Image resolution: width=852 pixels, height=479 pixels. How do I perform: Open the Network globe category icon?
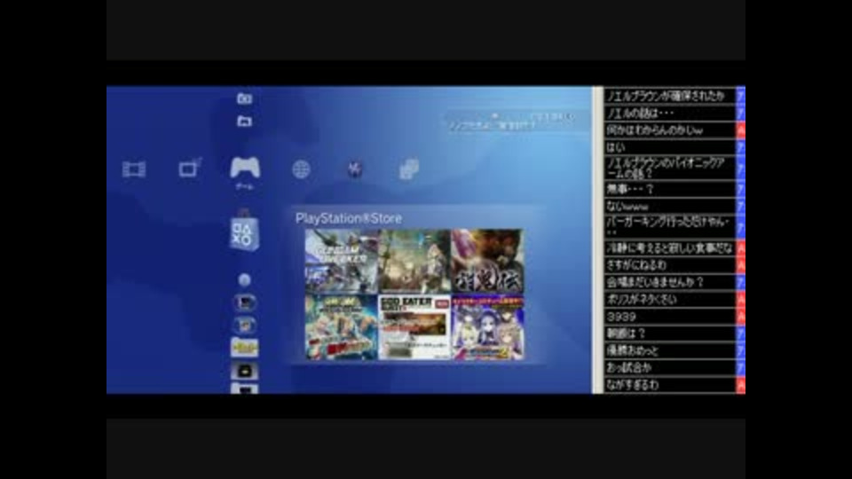301,169
